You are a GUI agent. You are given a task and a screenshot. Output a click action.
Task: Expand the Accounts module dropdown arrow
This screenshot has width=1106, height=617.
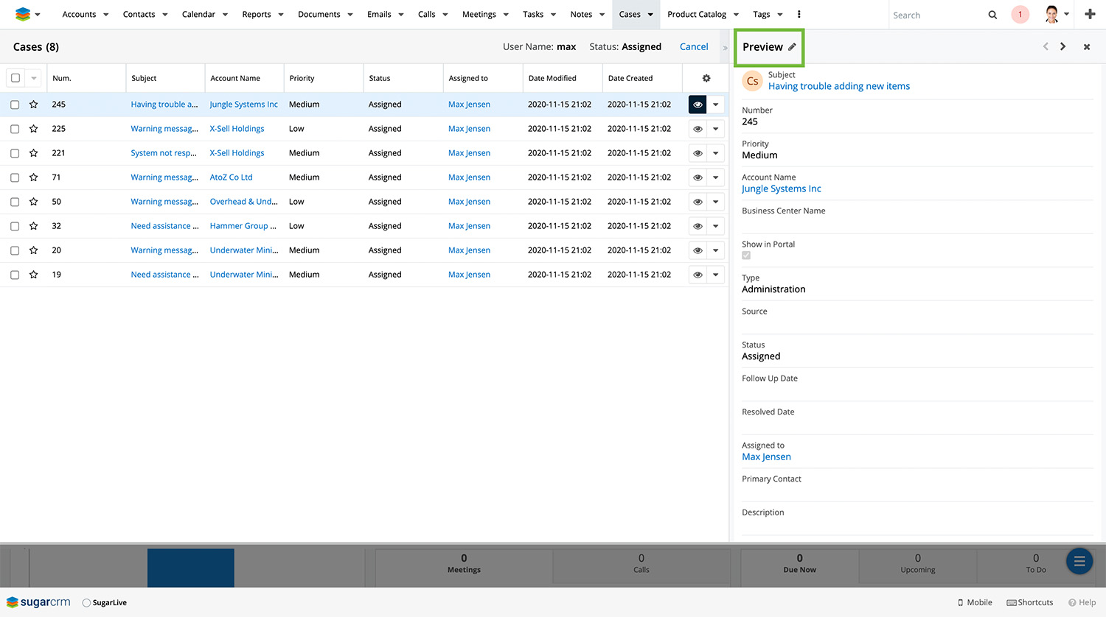(106, 15)
